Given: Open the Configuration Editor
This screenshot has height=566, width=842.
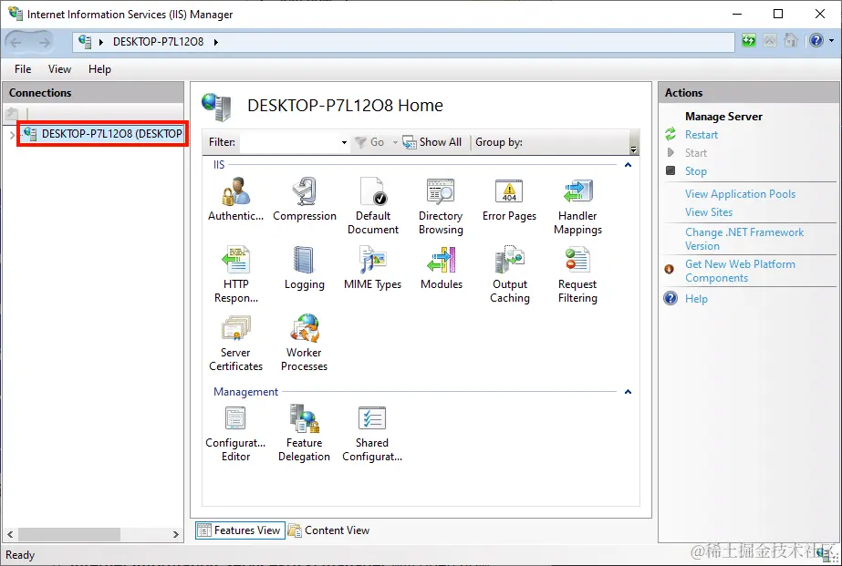Looking at the screenshot, I should pyautogui.click(x=235, y=434).
